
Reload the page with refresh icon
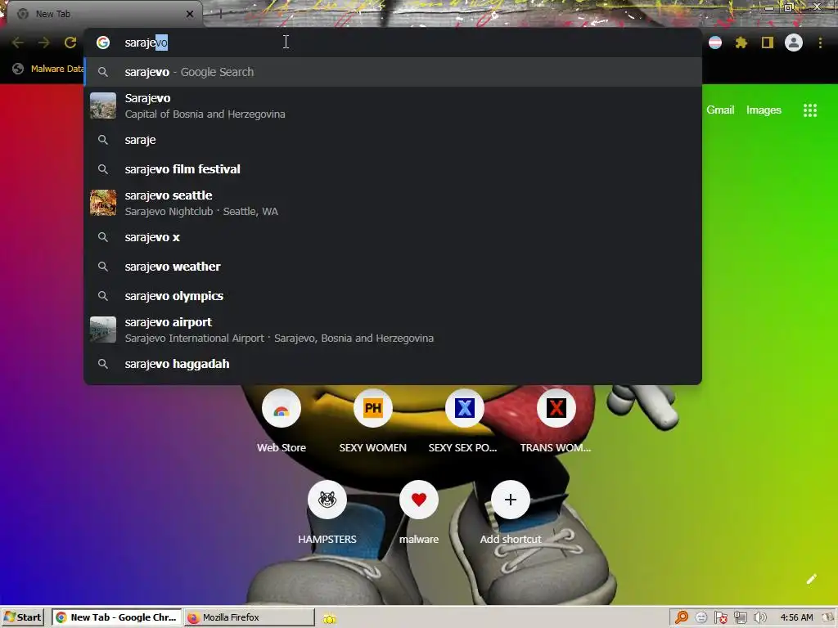tap(70, 43)
